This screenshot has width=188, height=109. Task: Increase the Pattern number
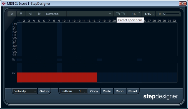tap(85, 90)
